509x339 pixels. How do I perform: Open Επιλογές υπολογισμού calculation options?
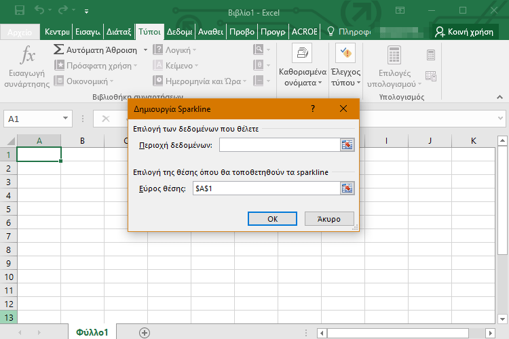coord(394,68)
